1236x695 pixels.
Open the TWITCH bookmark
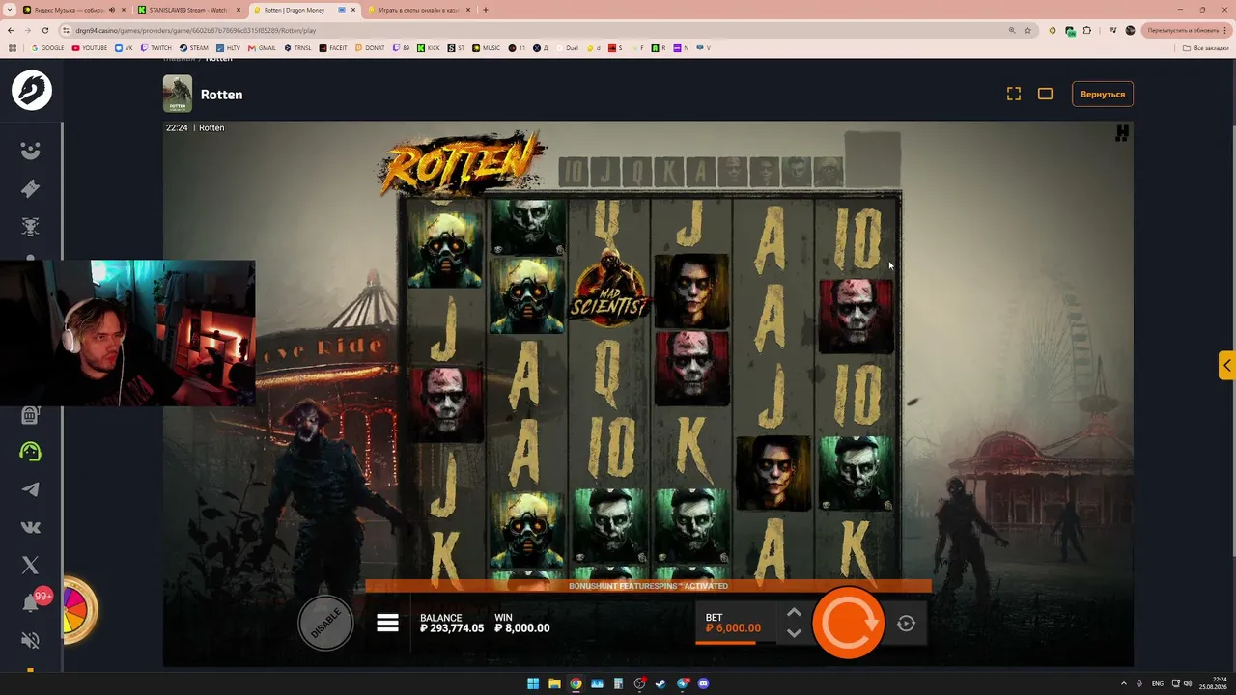(155, 47)
